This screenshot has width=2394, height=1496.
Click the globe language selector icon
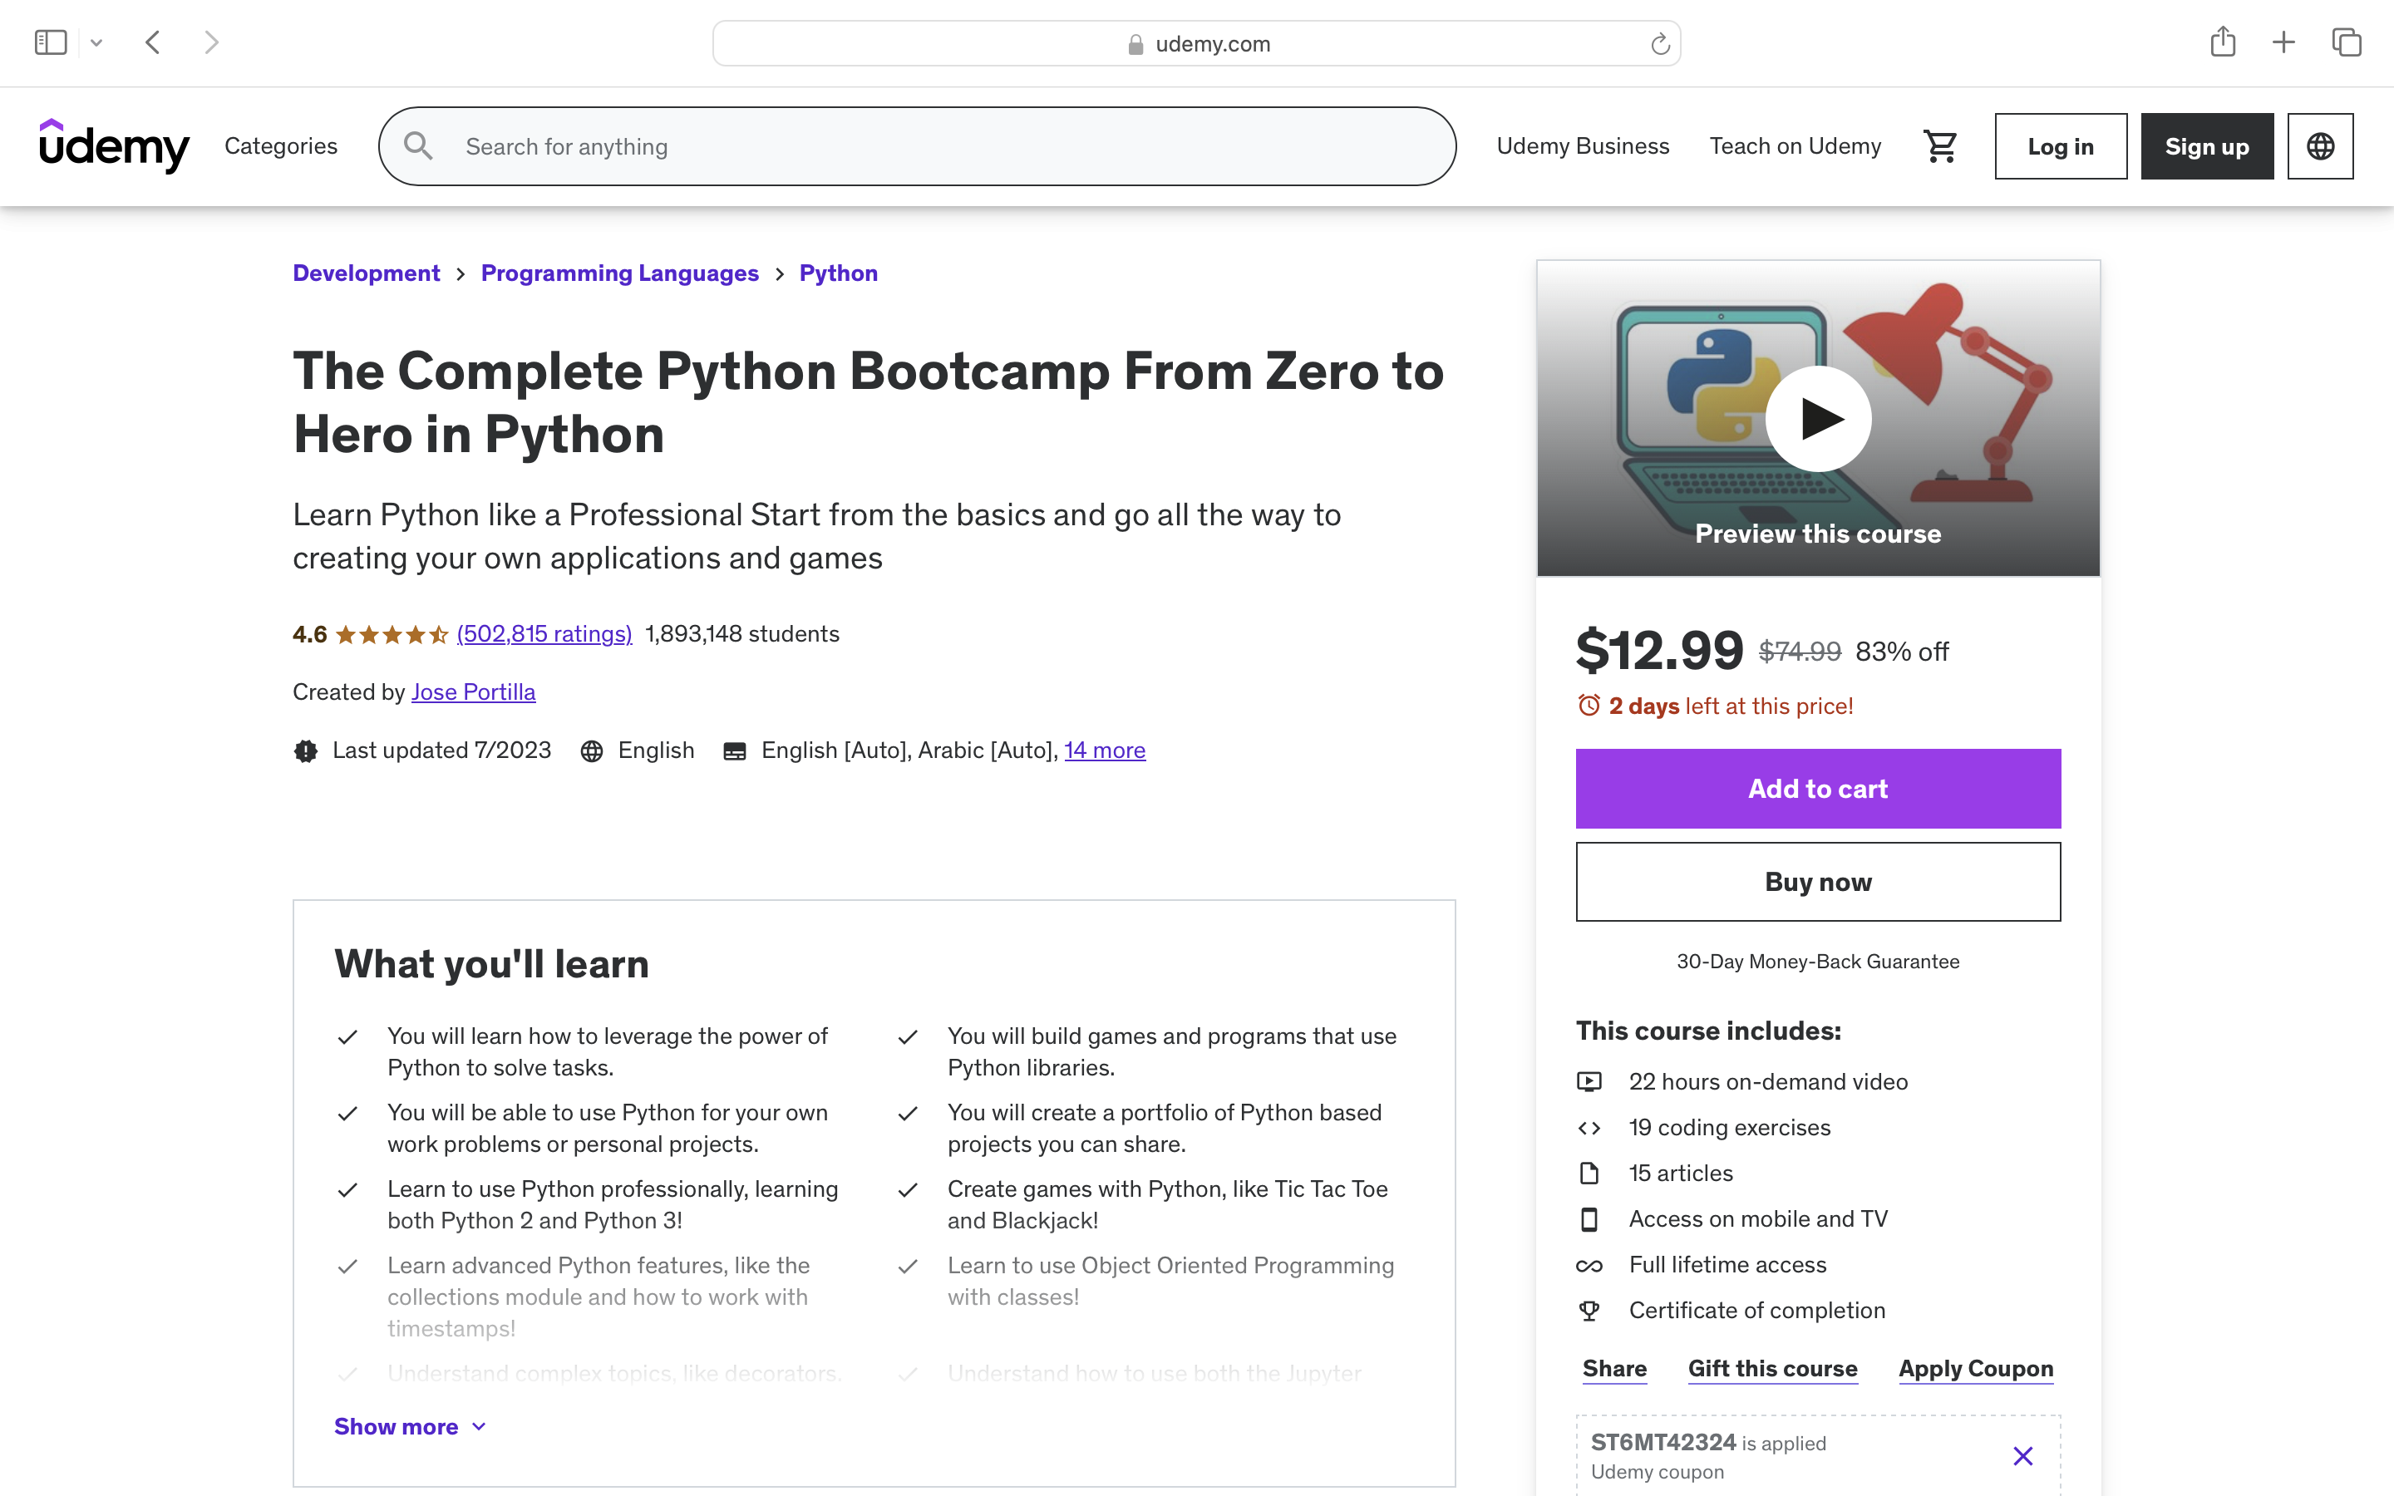click(x=2320, y=146)
